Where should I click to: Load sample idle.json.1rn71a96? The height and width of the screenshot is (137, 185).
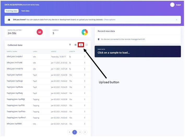(x=14, y=63)
